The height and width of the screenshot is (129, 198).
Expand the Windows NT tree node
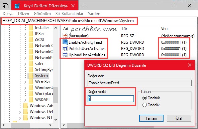coord(20,118)
